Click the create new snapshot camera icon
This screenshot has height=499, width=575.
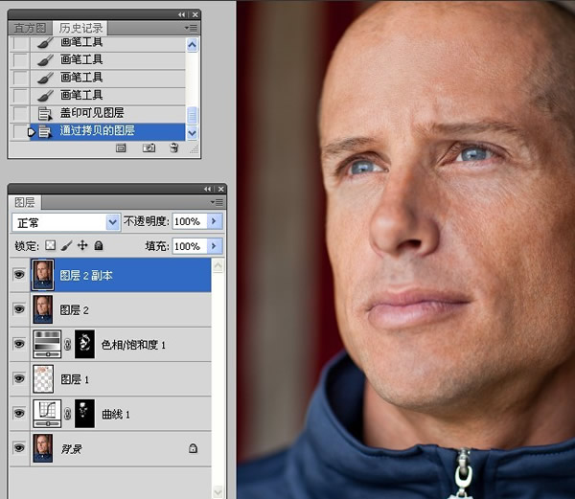[149, 148]
